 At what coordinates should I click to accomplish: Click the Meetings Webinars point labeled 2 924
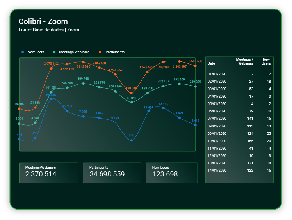[19, 124]
